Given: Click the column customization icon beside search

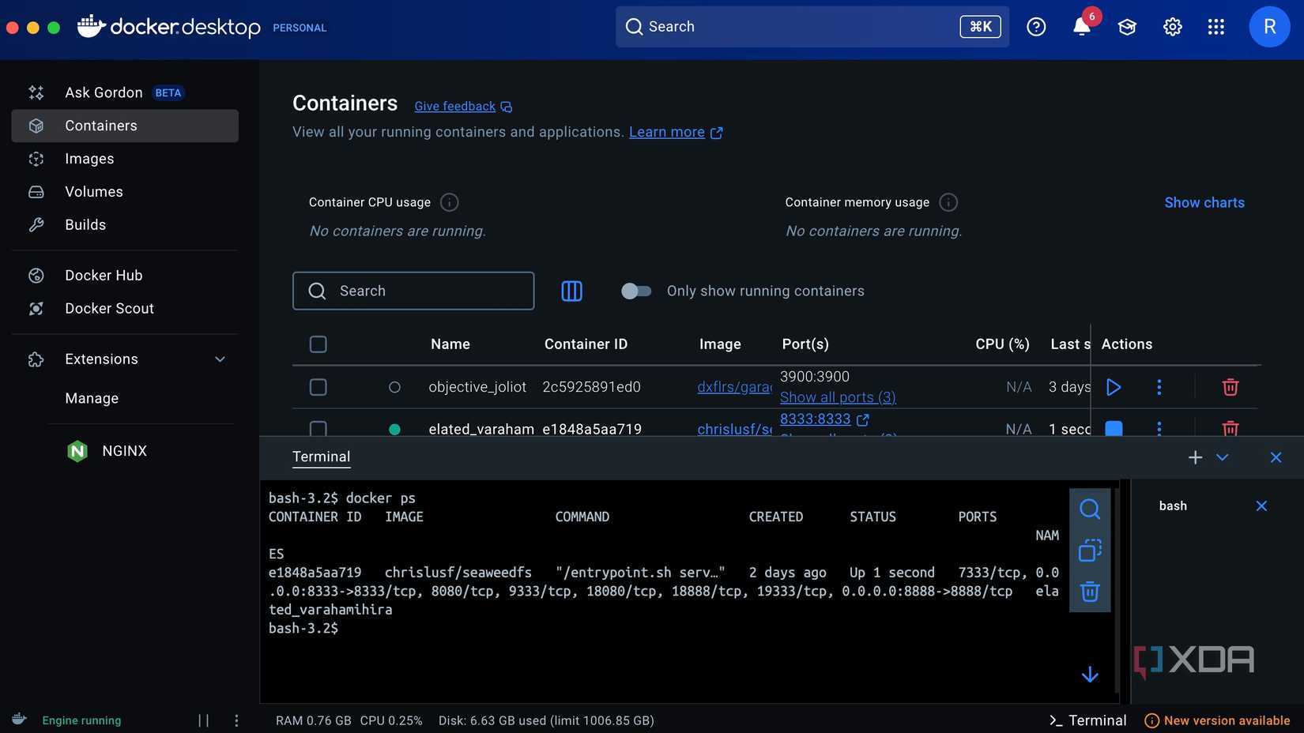Looking at the screenshot, I should [x=571, y=291].
